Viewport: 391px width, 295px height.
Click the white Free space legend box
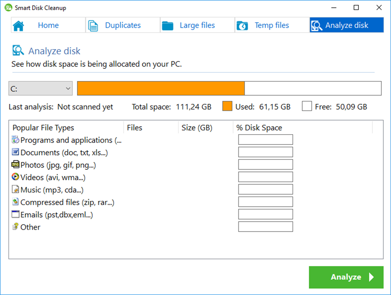point(307,106)
